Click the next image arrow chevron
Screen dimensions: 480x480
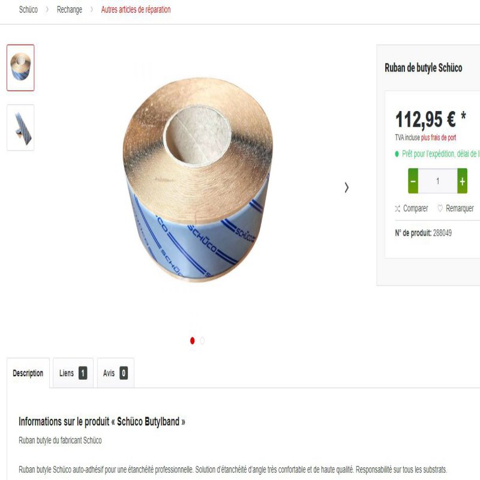pyautogui.click(x=347, y=187)
